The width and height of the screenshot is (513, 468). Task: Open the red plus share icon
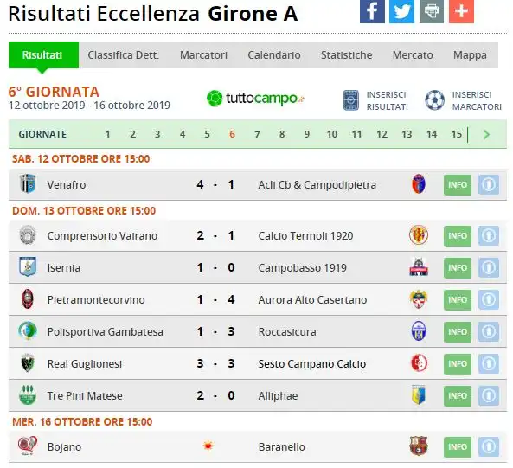[461, 11]
